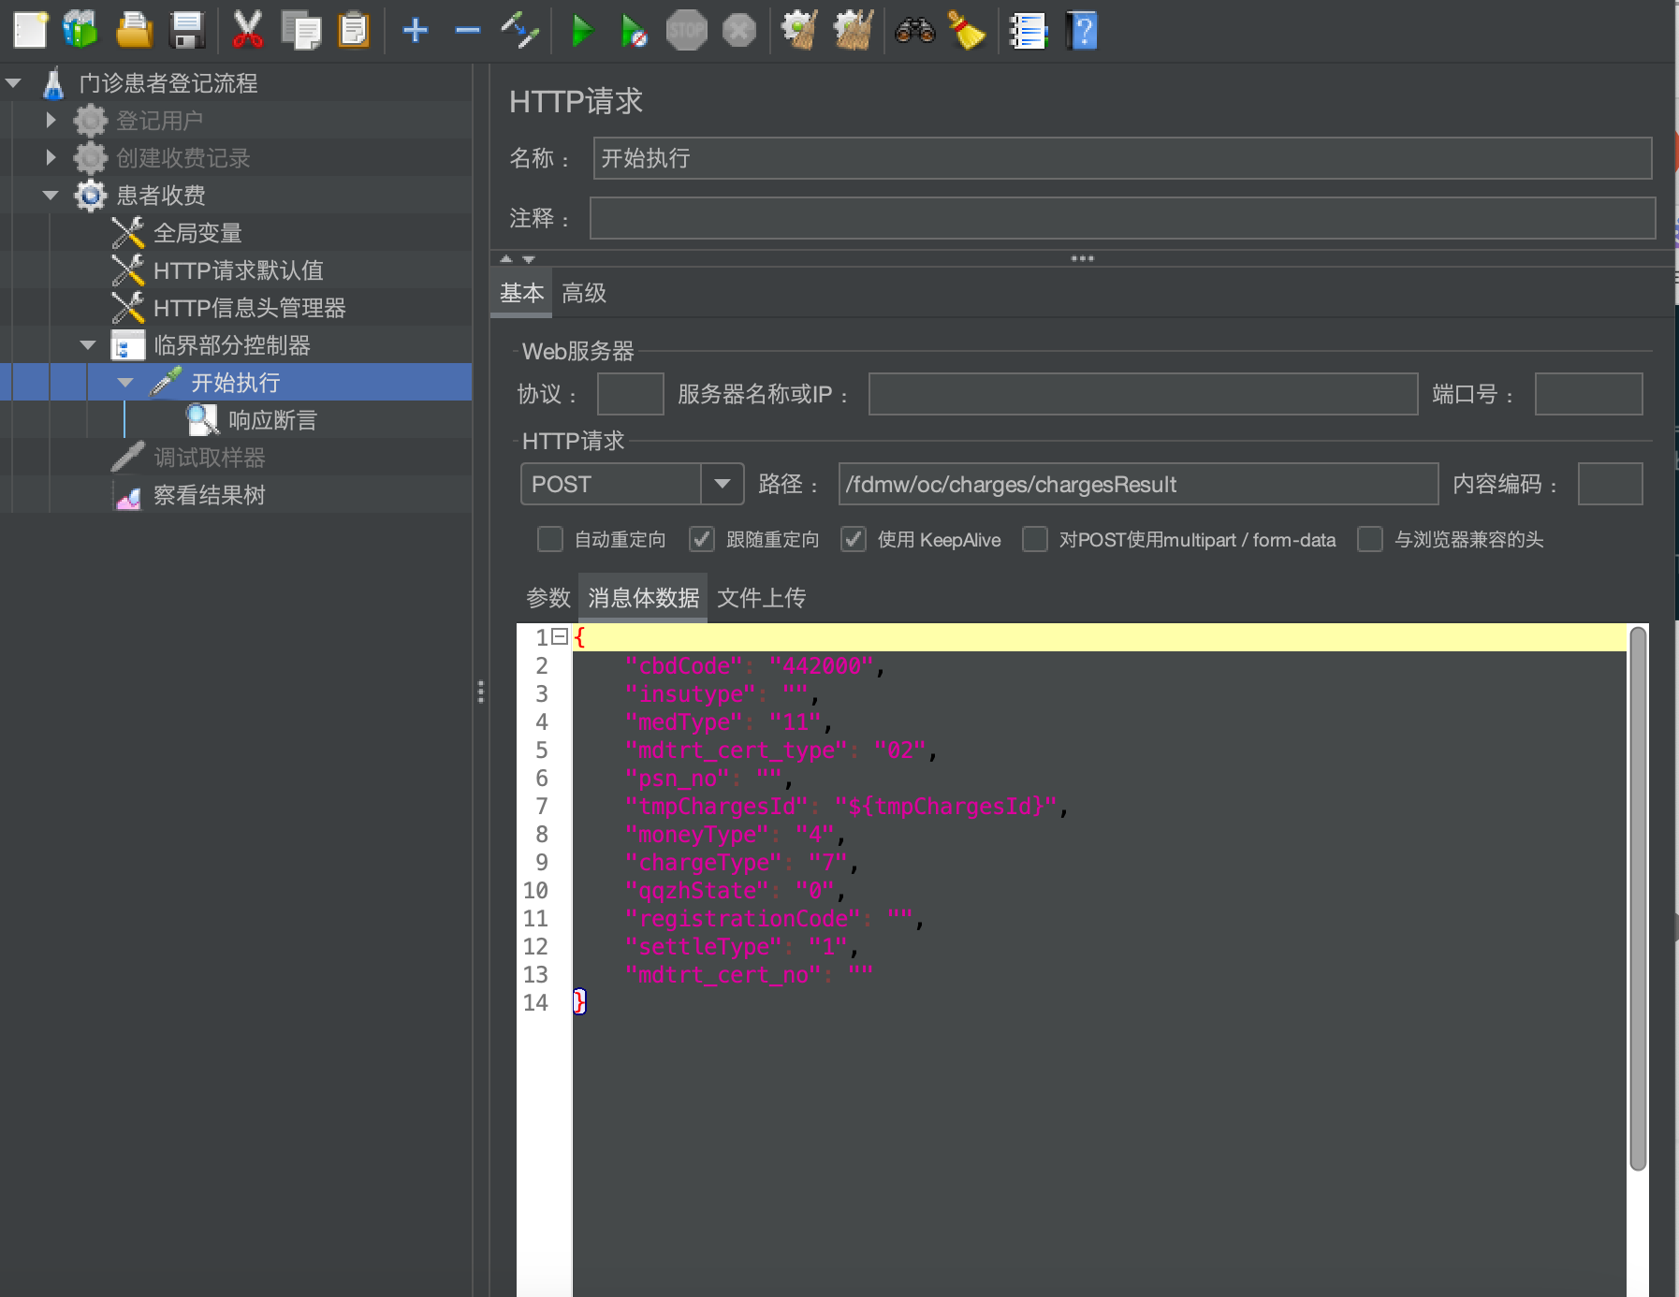Click the 协议 protocol field
The width and height of the screenshot is (1679, 1297).
630,394
